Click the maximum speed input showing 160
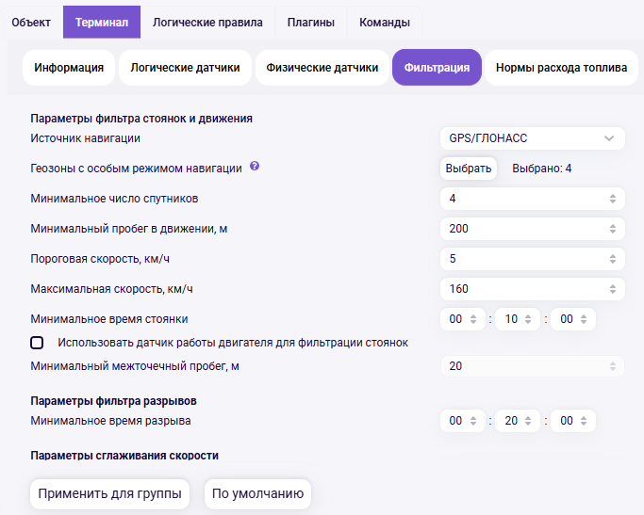This screenshot has height=515, width=644. pyautogui.click(x=533, y=289)
